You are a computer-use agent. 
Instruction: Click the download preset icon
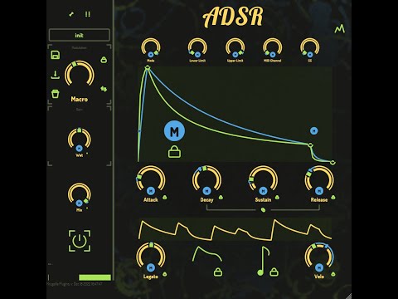pos(56,75)
